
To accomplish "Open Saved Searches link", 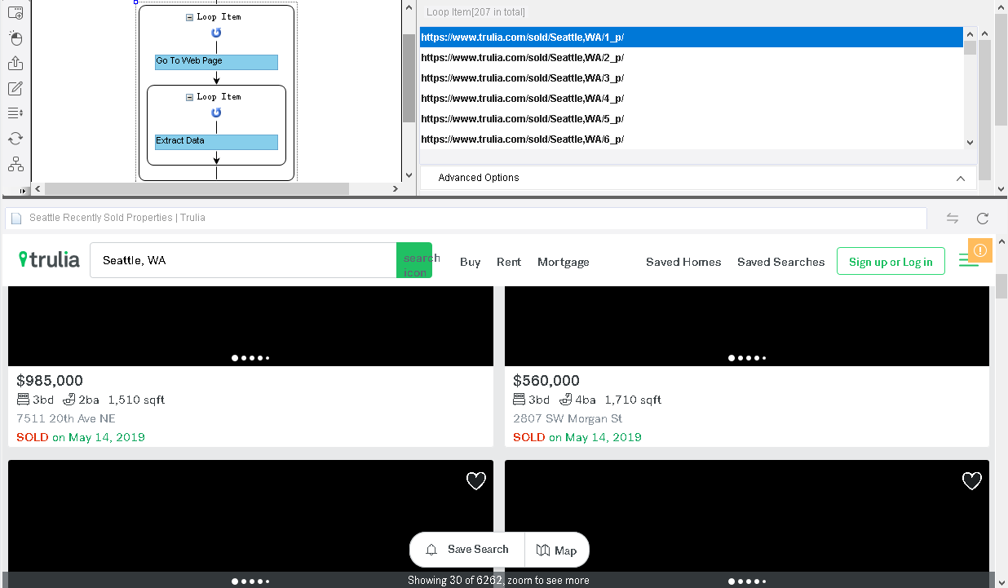I will pyautogui.click(x=781, y=262).
